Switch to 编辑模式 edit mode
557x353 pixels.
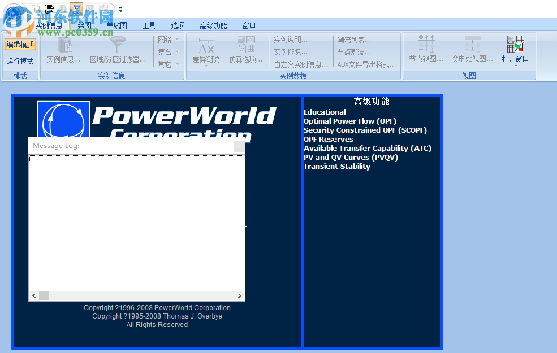pos(20,44)
